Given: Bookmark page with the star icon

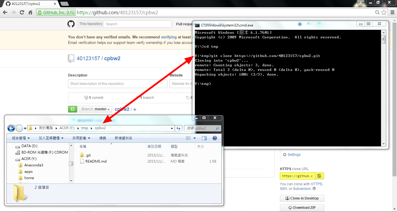Looking at the screenshot, I should (x=384, y=13).
